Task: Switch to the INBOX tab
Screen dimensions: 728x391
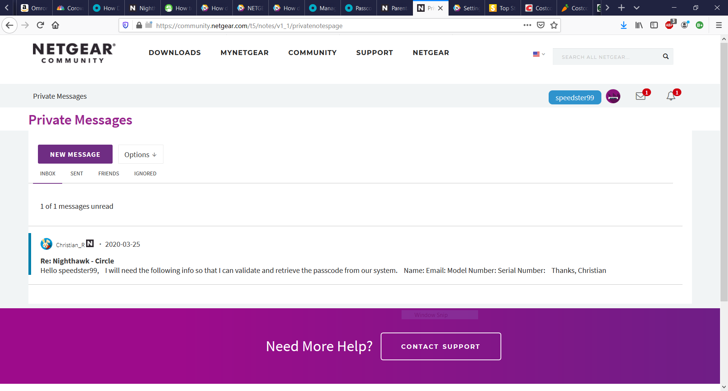Action: pyautogui.click(x=48, y=173)
